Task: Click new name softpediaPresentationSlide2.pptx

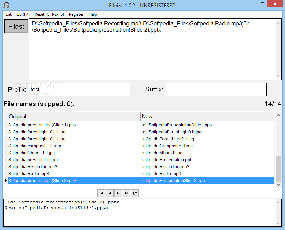Action: point(207,180)
